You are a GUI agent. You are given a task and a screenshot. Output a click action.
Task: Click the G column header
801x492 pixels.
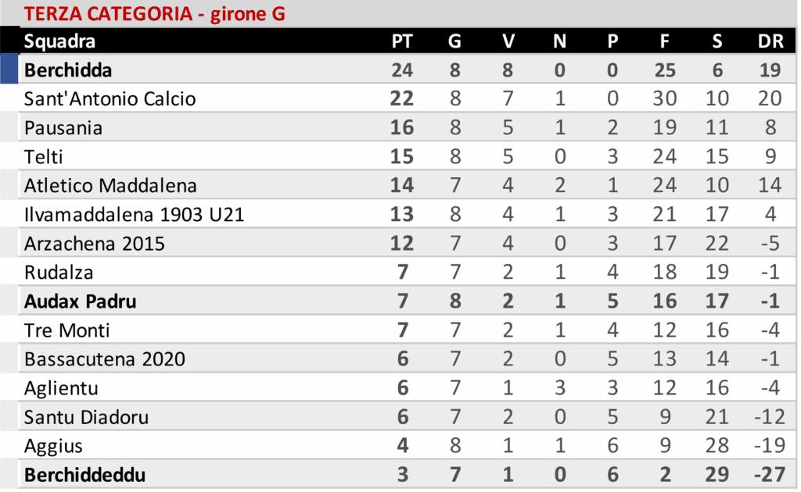coord(454,41)
